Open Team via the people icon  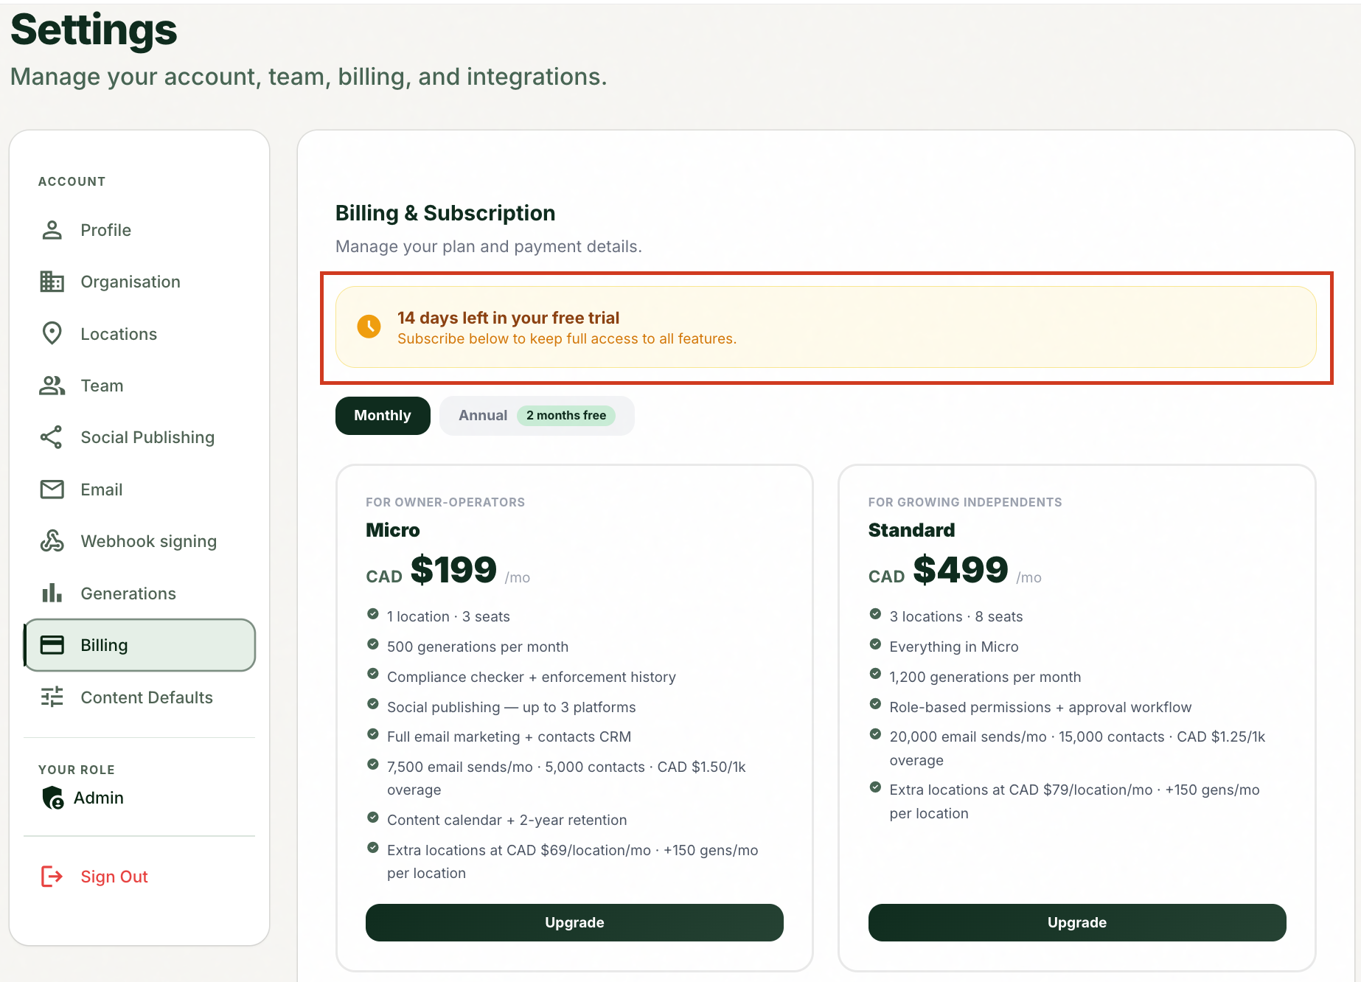pyautogui.click(x=52, y=386)
